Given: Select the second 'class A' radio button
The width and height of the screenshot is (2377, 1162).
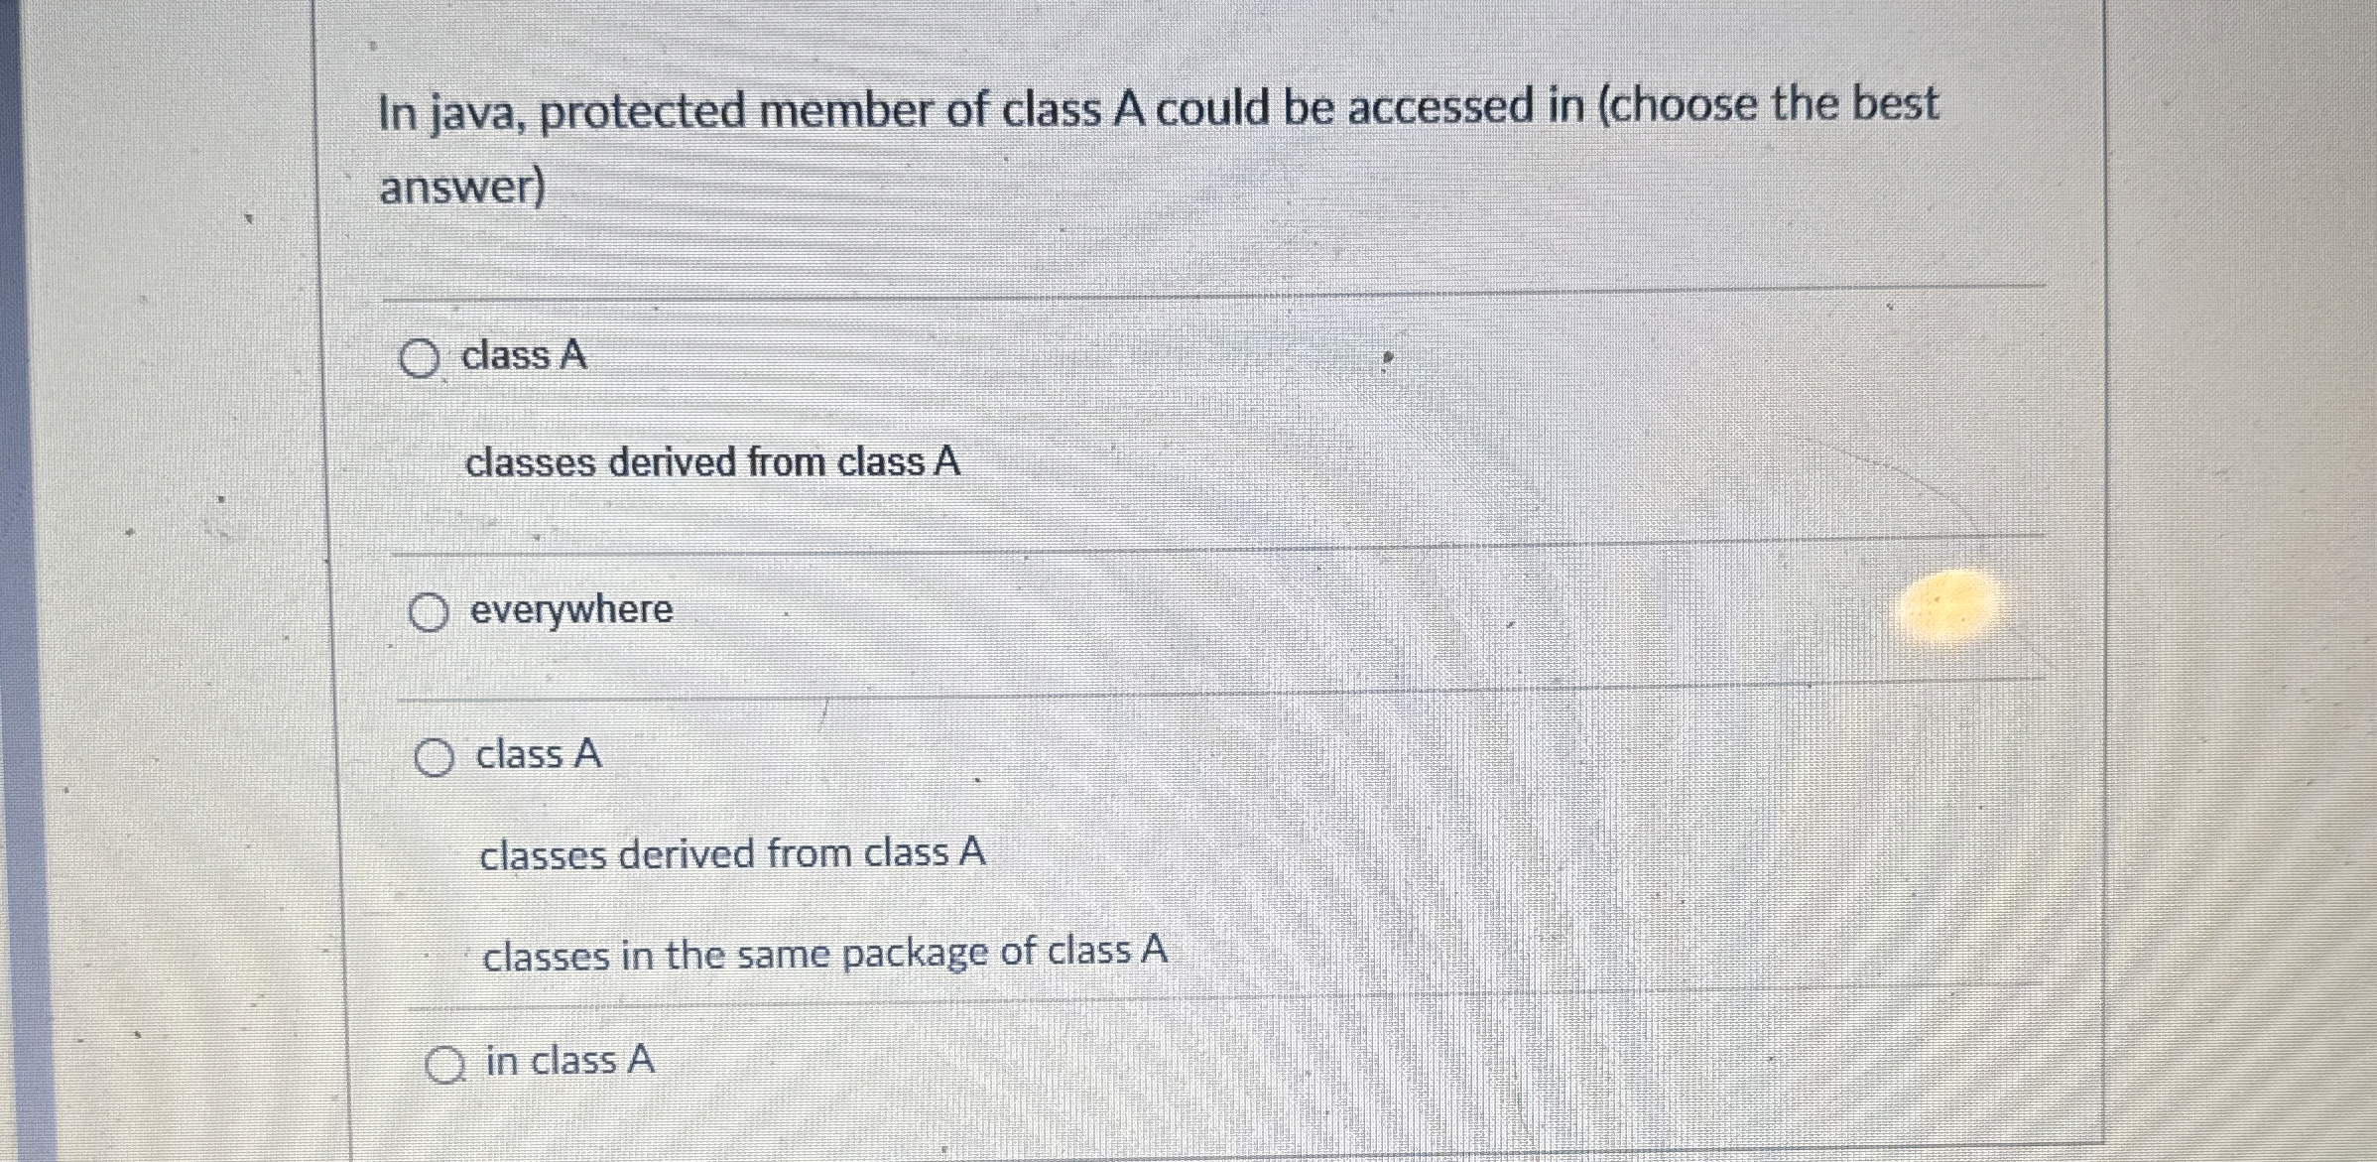Looking at the screenshot, I should click(434, 757).
